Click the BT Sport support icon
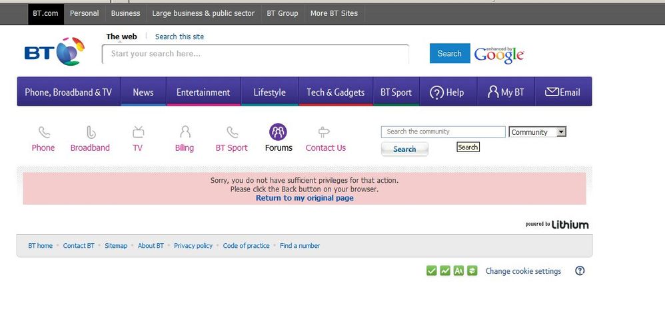This screenshot has height=309, width=665. pyautogui.click(x=231, y=132)
